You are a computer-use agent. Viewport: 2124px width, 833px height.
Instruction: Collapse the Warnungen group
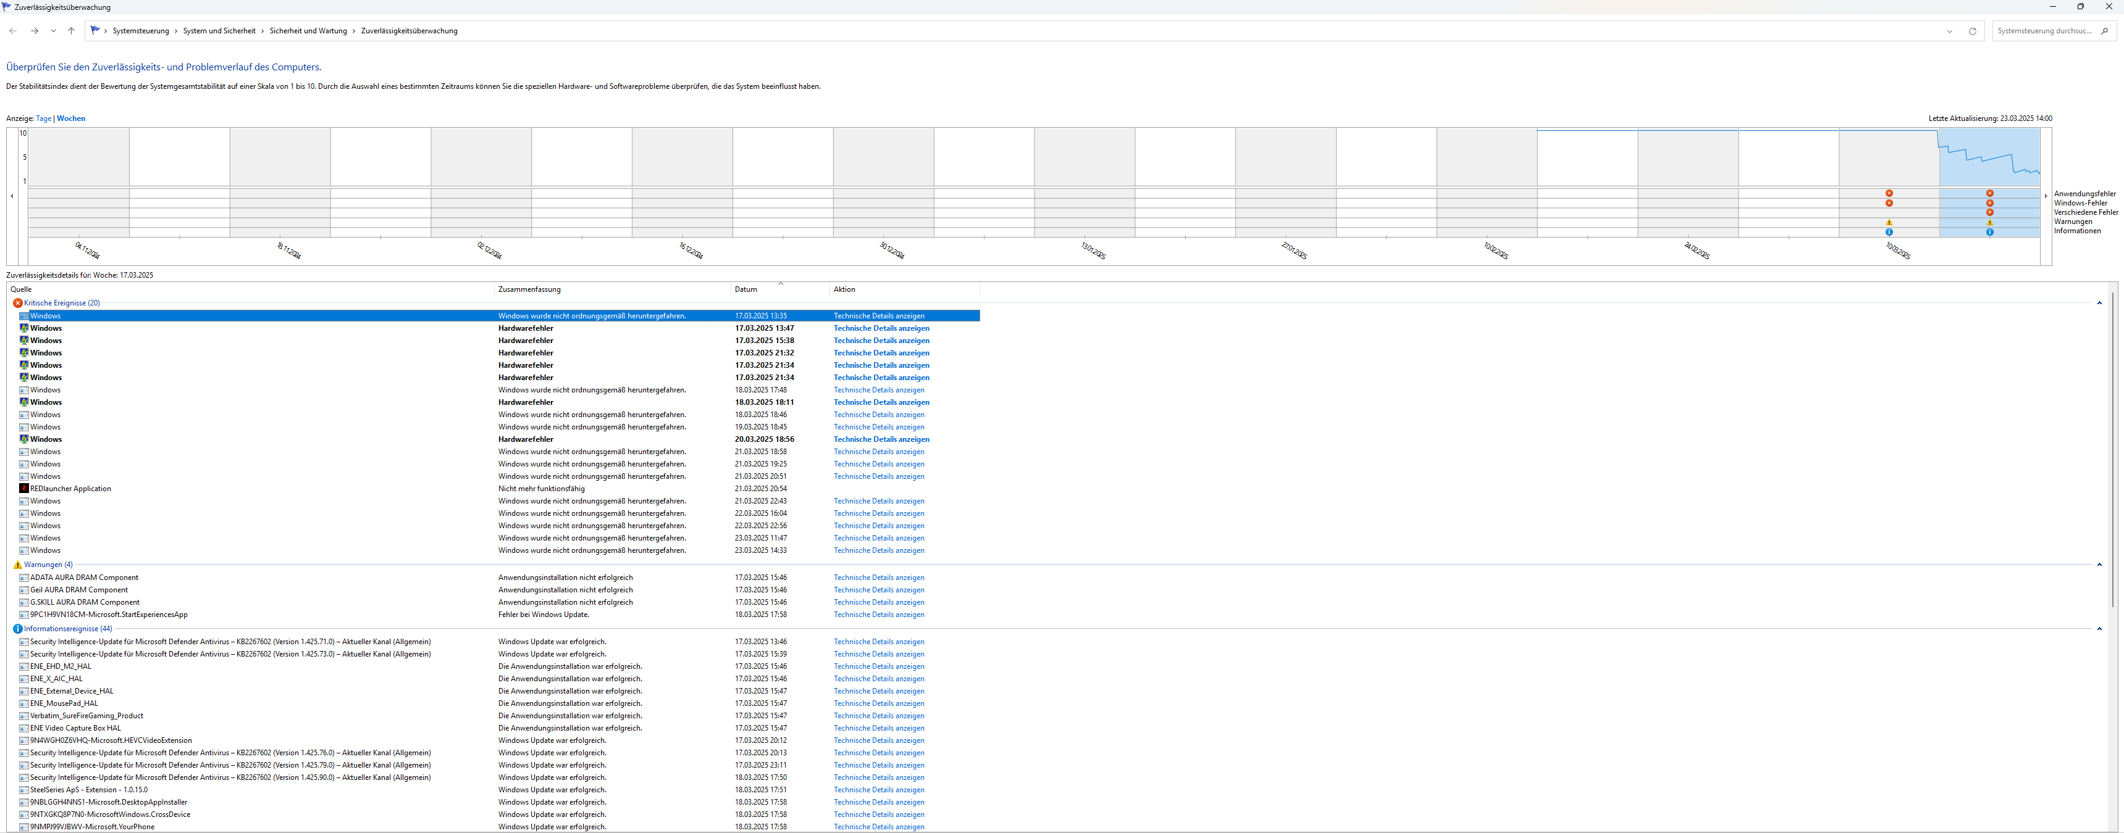[x=2099, y=565]
